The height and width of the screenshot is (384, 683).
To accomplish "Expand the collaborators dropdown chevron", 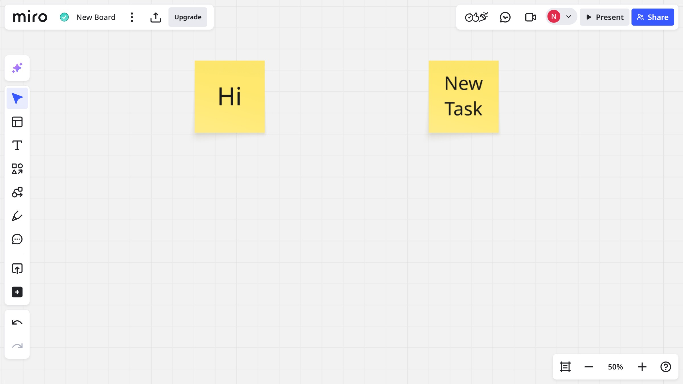I will click(569, 17).
